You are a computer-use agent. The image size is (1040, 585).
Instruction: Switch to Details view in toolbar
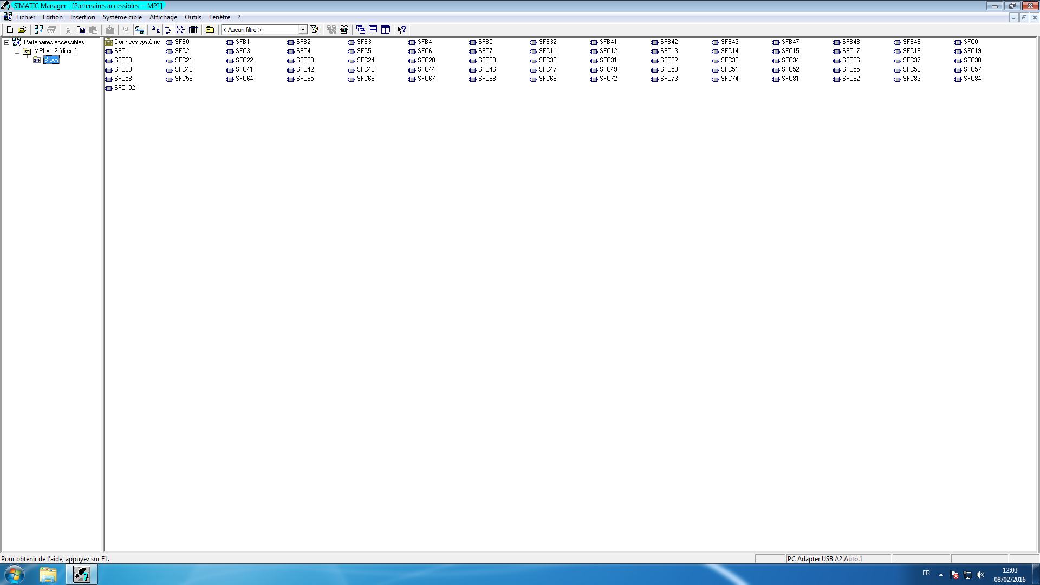tap(193, 30)
